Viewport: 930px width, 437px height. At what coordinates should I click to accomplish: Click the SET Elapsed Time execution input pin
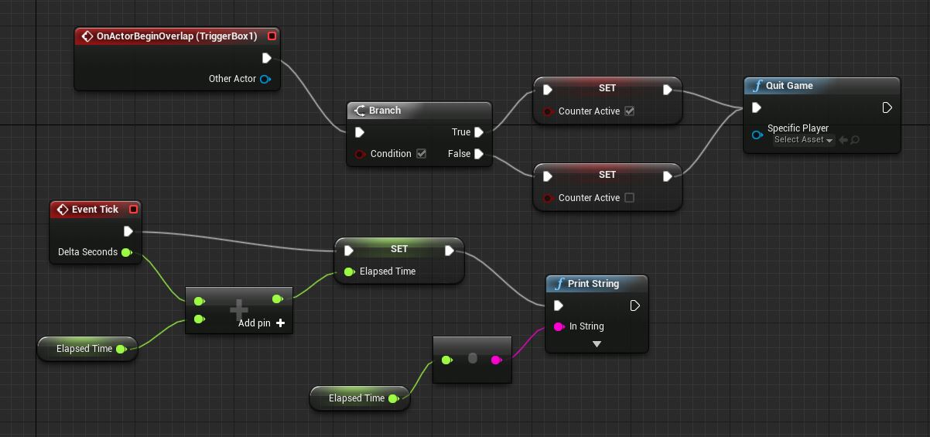click(349, 251)
